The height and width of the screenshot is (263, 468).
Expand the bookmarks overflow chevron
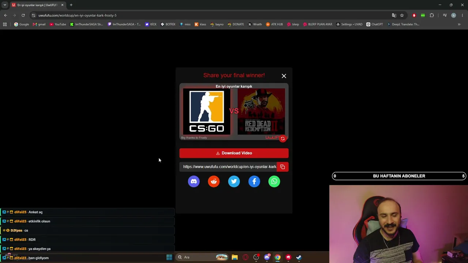coord(459,24)
